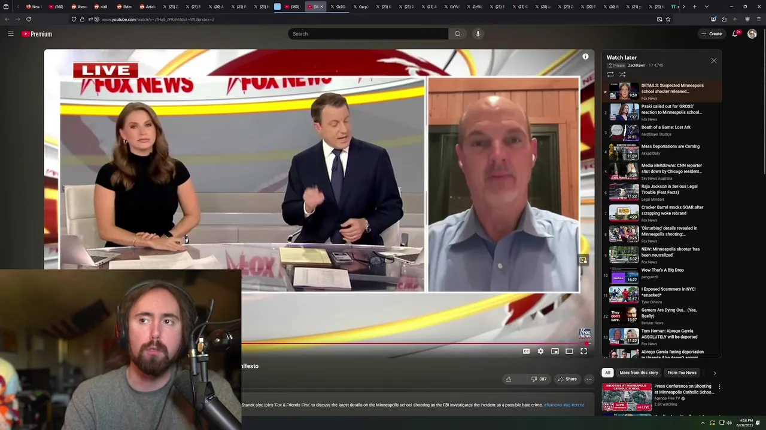Like the video with thumbs up

(x=509, y=379)
